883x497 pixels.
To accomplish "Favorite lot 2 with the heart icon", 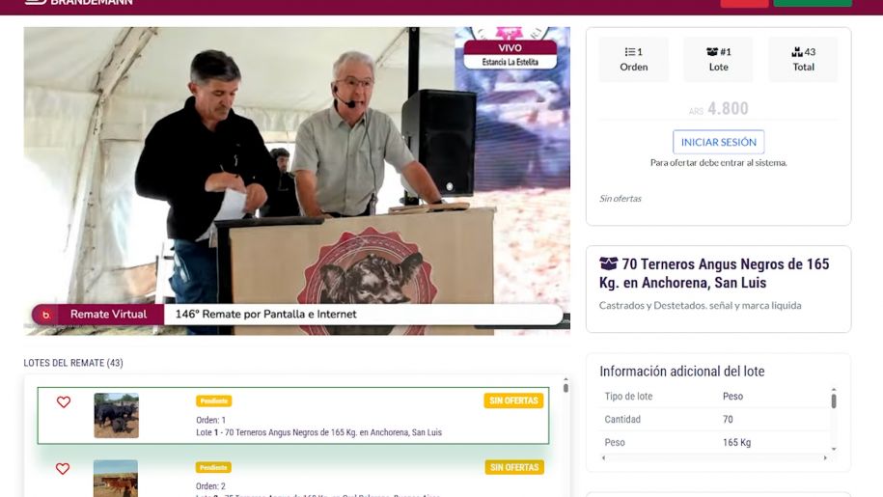I will (63, 469).
